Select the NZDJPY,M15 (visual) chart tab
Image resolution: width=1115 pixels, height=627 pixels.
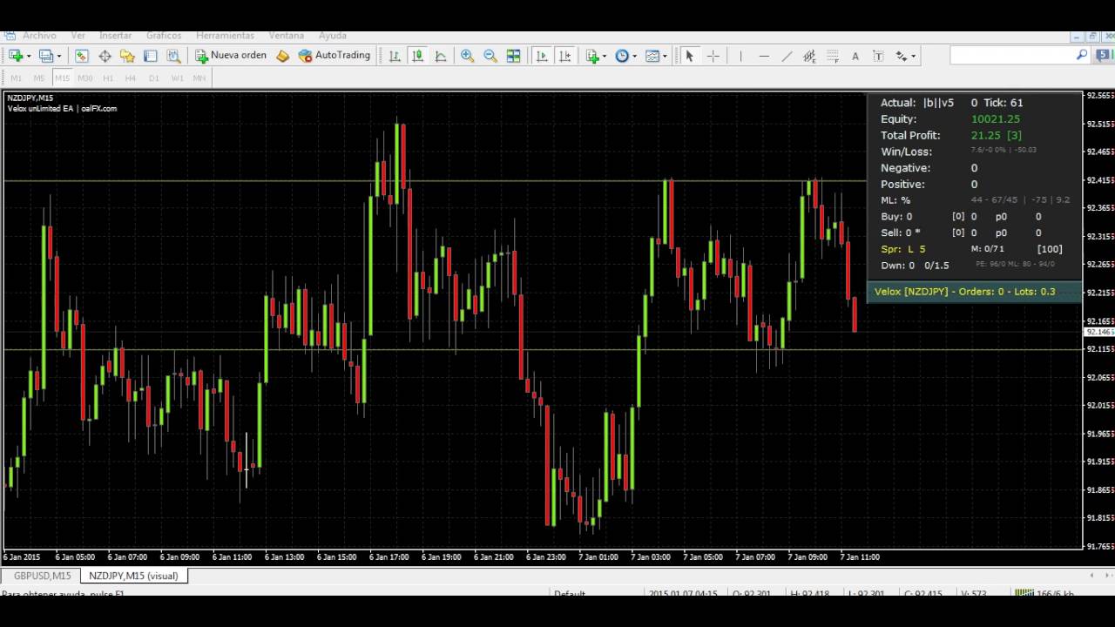tap(133, 576)
